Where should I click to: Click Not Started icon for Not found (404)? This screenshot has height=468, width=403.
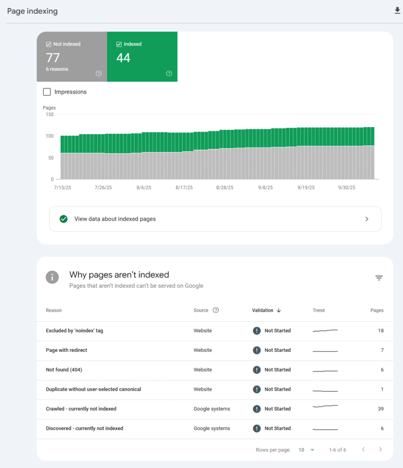coord(256,370)
